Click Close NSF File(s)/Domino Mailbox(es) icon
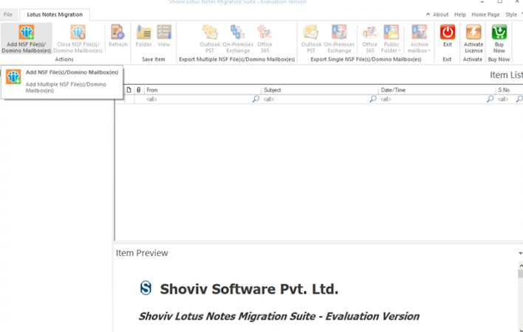This screenshot has width=523, height=332. tap(78, 32)
